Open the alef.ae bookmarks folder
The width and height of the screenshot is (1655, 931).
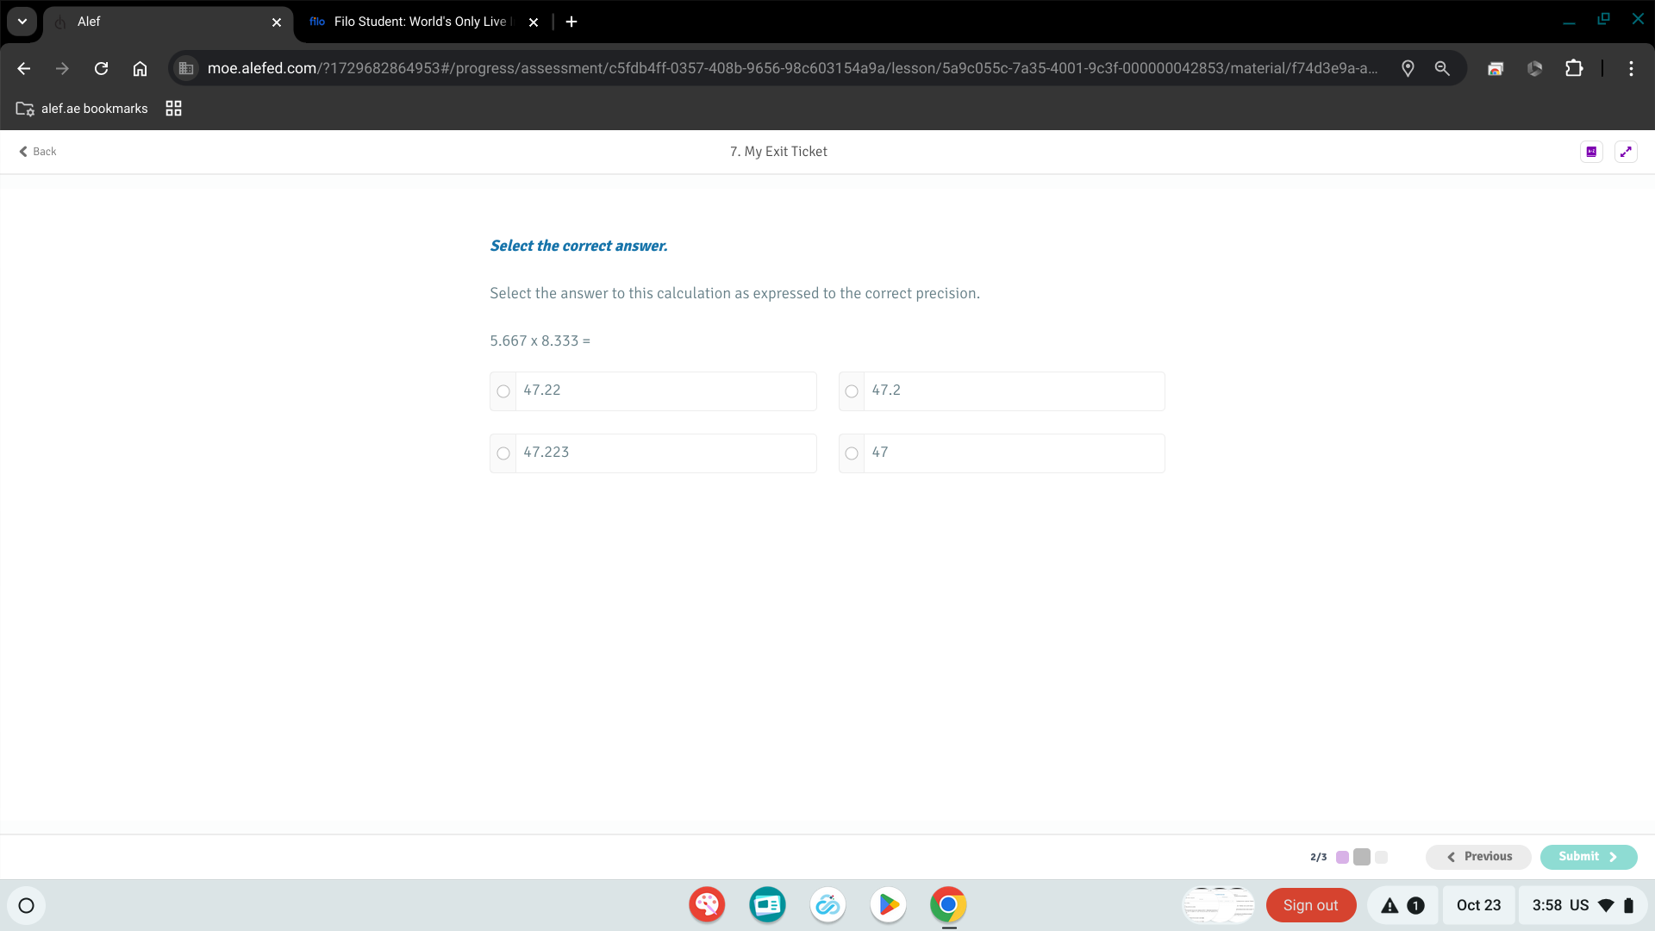(82, 109)
